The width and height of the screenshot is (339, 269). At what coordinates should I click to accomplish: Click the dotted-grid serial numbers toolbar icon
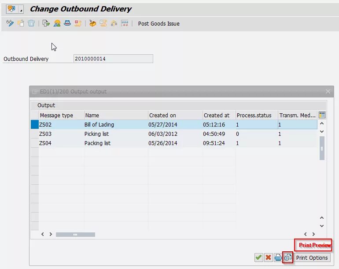point(125,23)
